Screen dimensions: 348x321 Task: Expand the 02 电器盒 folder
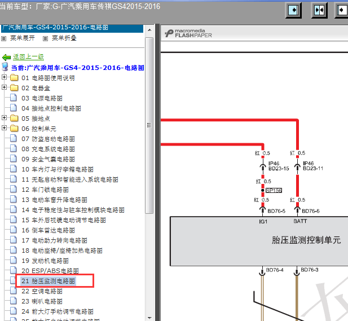pos(4,87)
